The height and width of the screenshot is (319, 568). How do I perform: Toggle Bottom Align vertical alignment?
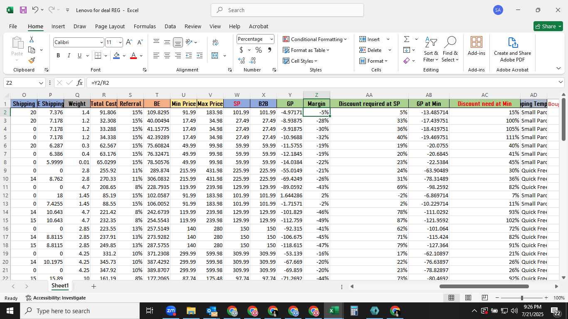[x=178, y=42]
